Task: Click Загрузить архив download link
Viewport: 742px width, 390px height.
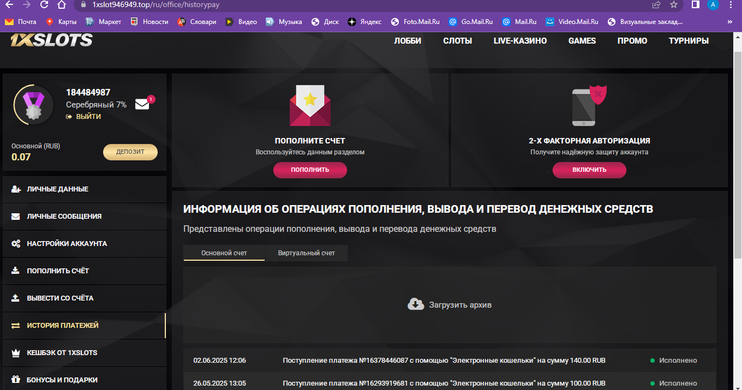Action: (x=450, y=305)
